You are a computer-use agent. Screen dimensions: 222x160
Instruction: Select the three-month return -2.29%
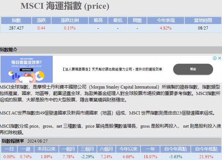click(x=87, y=157)
